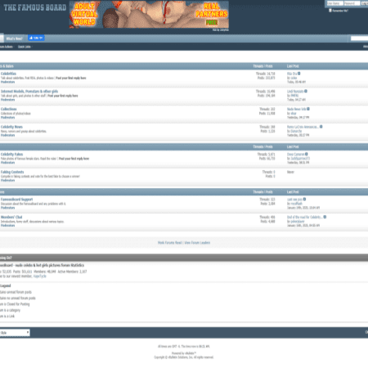Open the Style dropdown in footer
Viewport: 368px width, 368px height.
(15, 333)
